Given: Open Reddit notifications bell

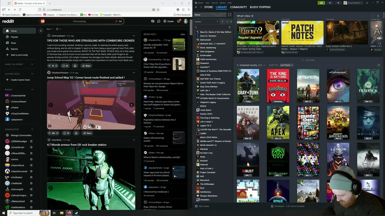Looking at the screenshot, I should coord(178,21).
